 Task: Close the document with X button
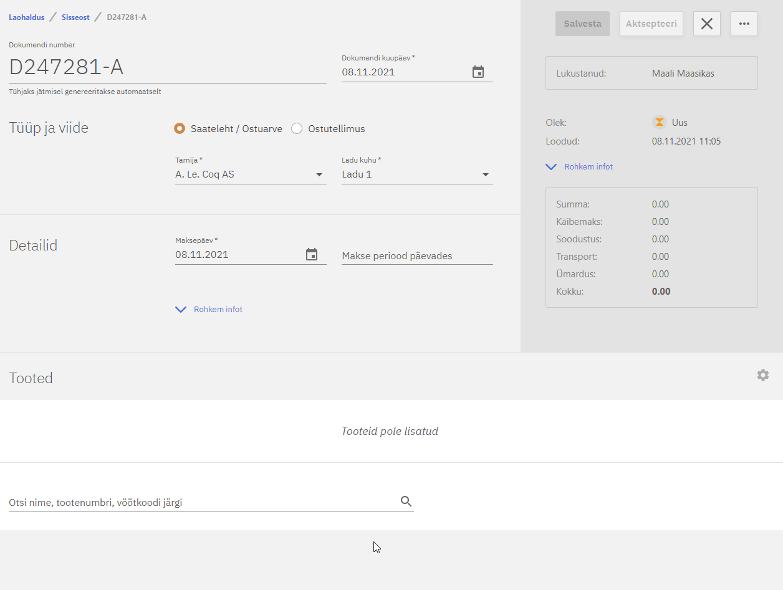click(706, 24)
